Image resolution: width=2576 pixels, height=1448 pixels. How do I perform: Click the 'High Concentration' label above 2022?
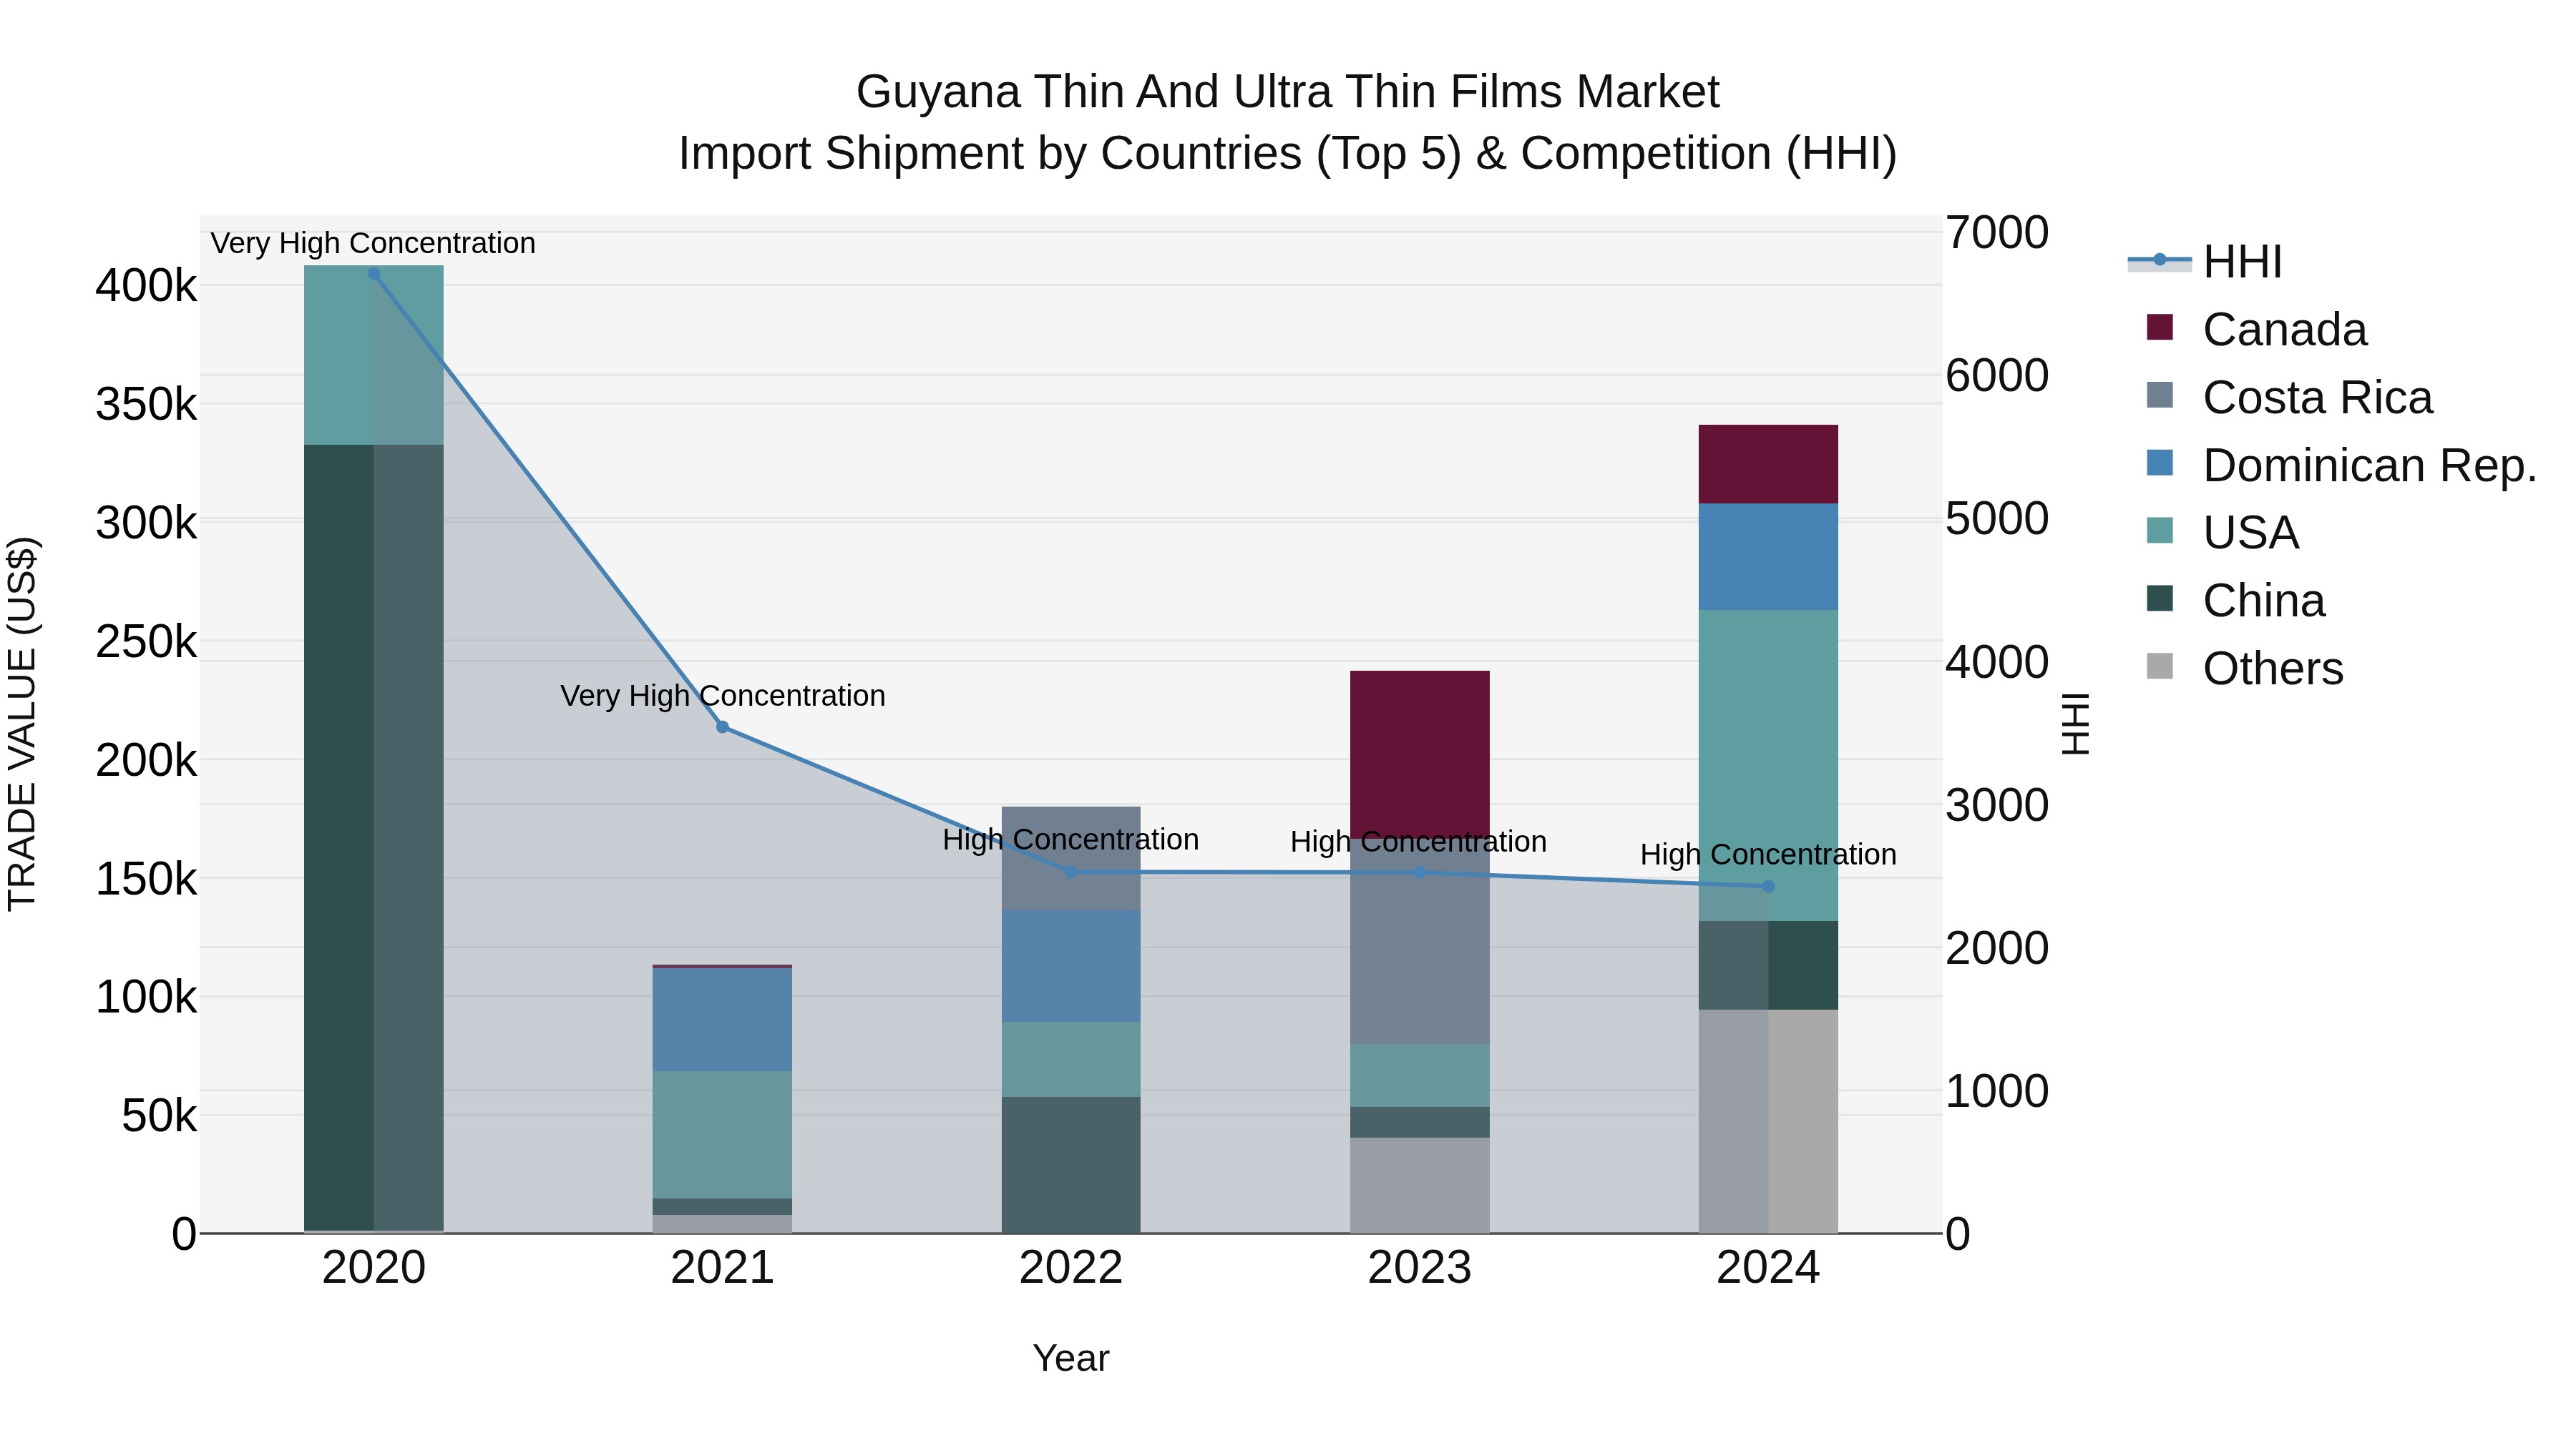tap(1071, 839)
